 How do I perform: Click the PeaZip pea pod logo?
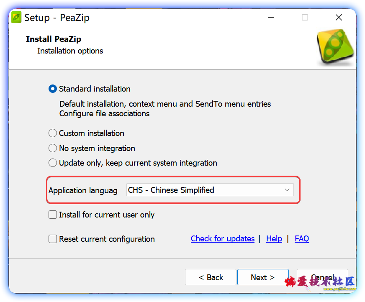335,47
